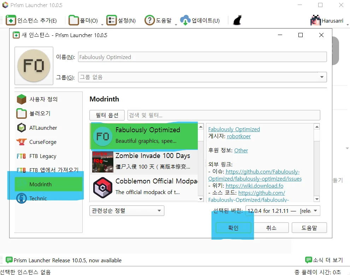Viewport: 350px width, 275px height.
Task: Open the source code github.com link
Action: pyautogui.click(x=262, y=193)
